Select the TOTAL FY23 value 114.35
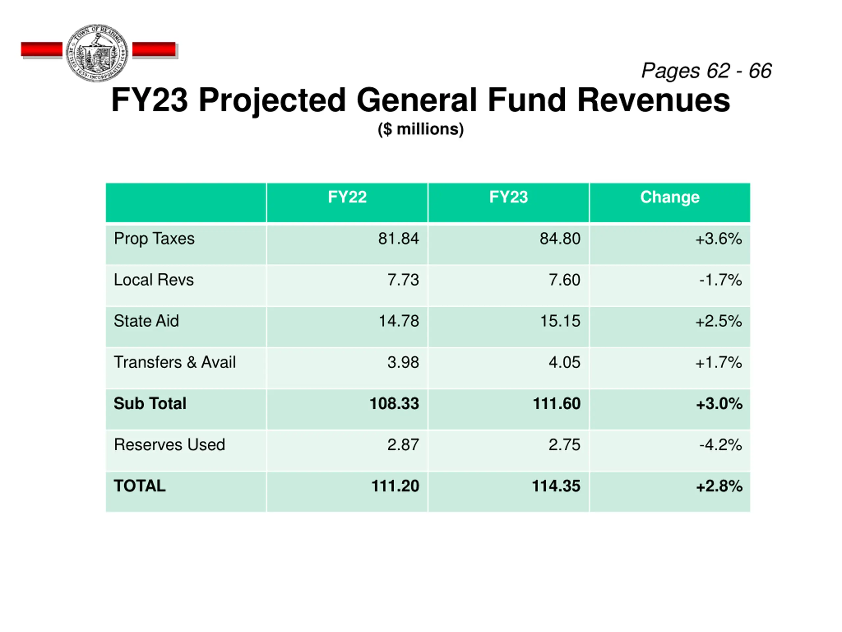The height and width of the screenshot is (632, 842). pyautogui.click(x=556, y=486)
